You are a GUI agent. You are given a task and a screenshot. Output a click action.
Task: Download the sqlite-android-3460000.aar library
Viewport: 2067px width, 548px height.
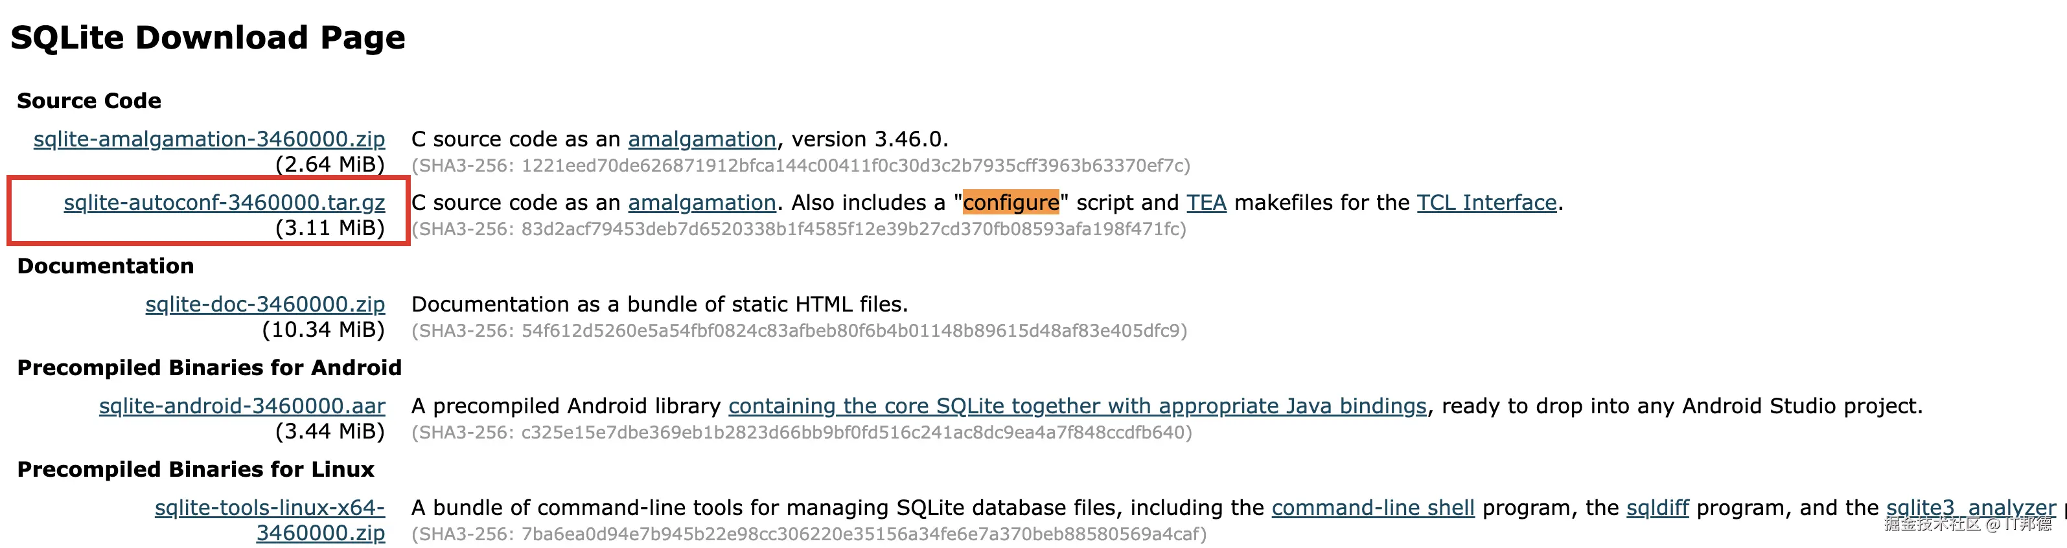point(242,407)
